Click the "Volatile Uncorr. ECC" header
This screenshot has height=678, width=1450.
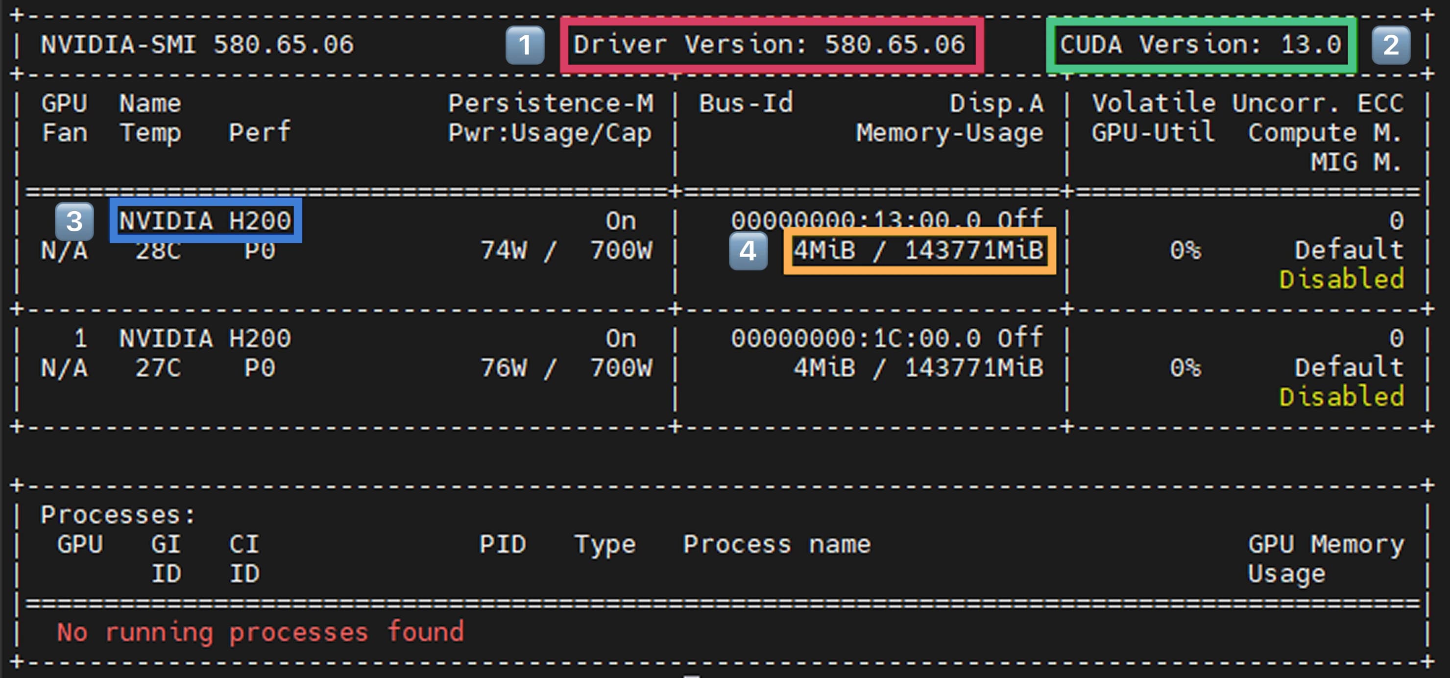point(1247,103)
